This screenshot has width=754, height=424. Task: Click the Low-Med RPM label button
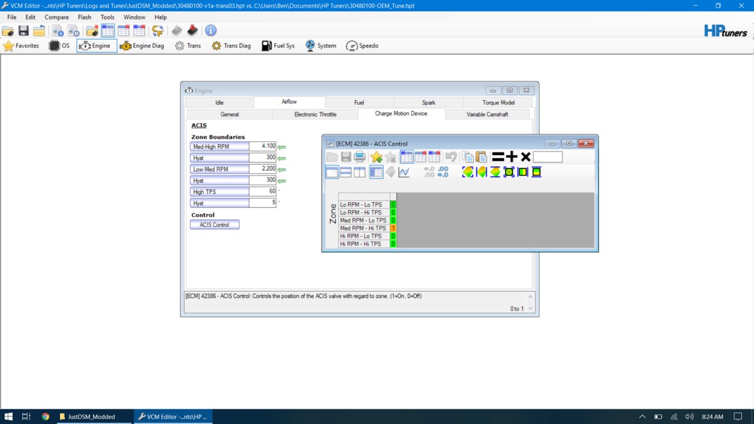220,169
